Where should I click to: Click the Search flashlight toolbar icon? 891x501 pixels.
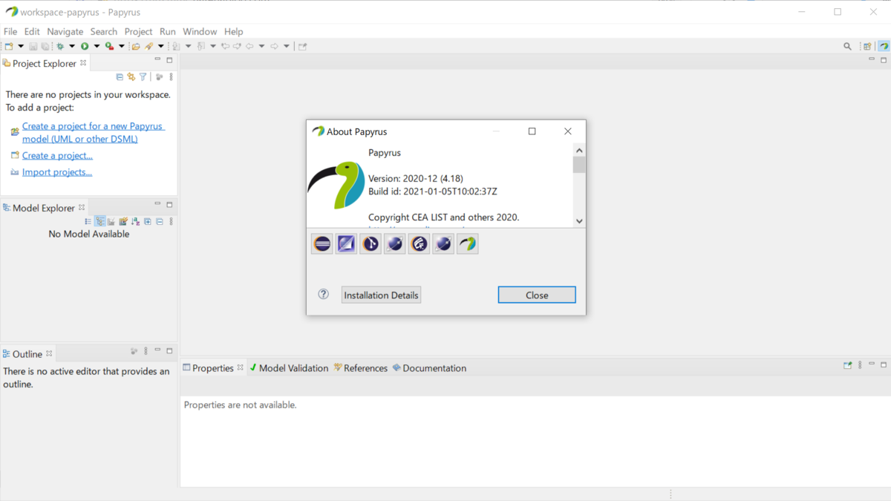[x=148, y=46]
